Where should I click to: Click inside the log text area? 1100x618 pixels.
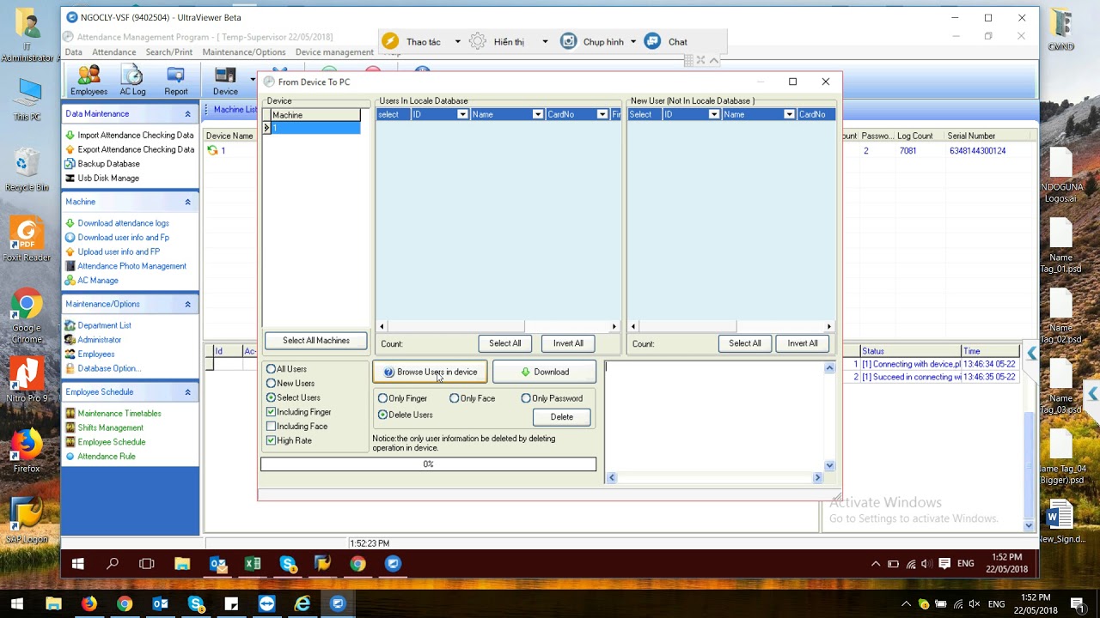click(x=713, y=415)
